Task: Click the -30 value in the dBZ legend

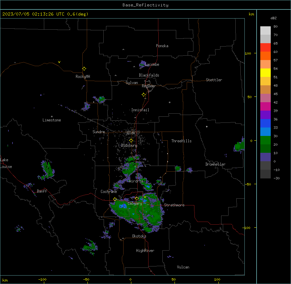Action: click(276, 178)
